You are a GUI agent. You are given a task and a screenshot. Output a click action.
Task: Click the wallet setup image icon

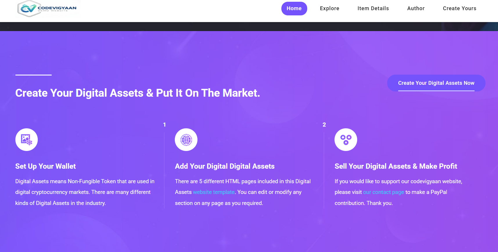(x=26, y=140)
